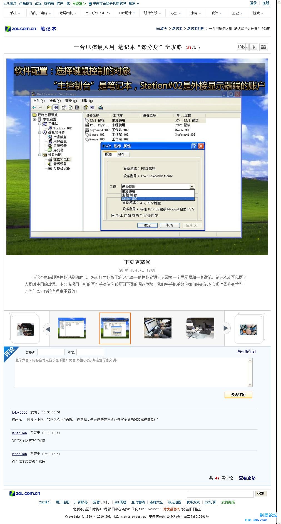Image resolution: width=281 pixels, height=524 pixels.
Task: Select the Station #02 tree node
Action: 60,128
